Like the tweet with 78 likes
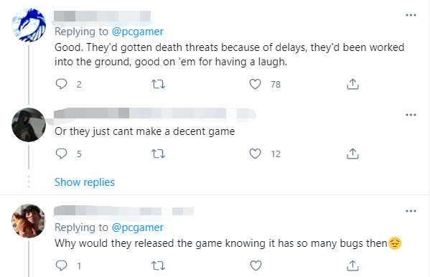 [255, 84]
